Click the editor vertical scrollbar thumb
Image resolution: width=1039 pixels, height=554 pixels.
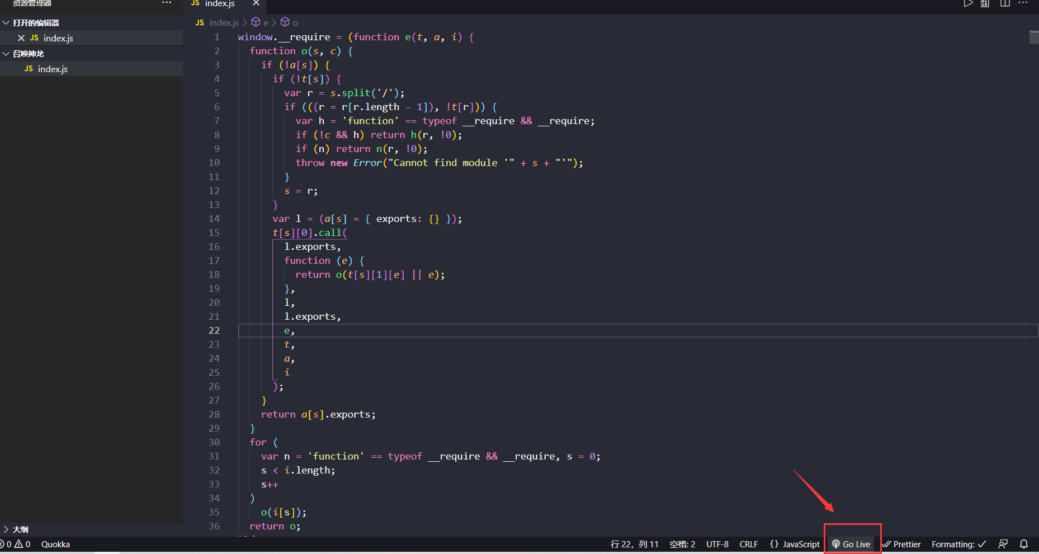tap(1034, 38)
